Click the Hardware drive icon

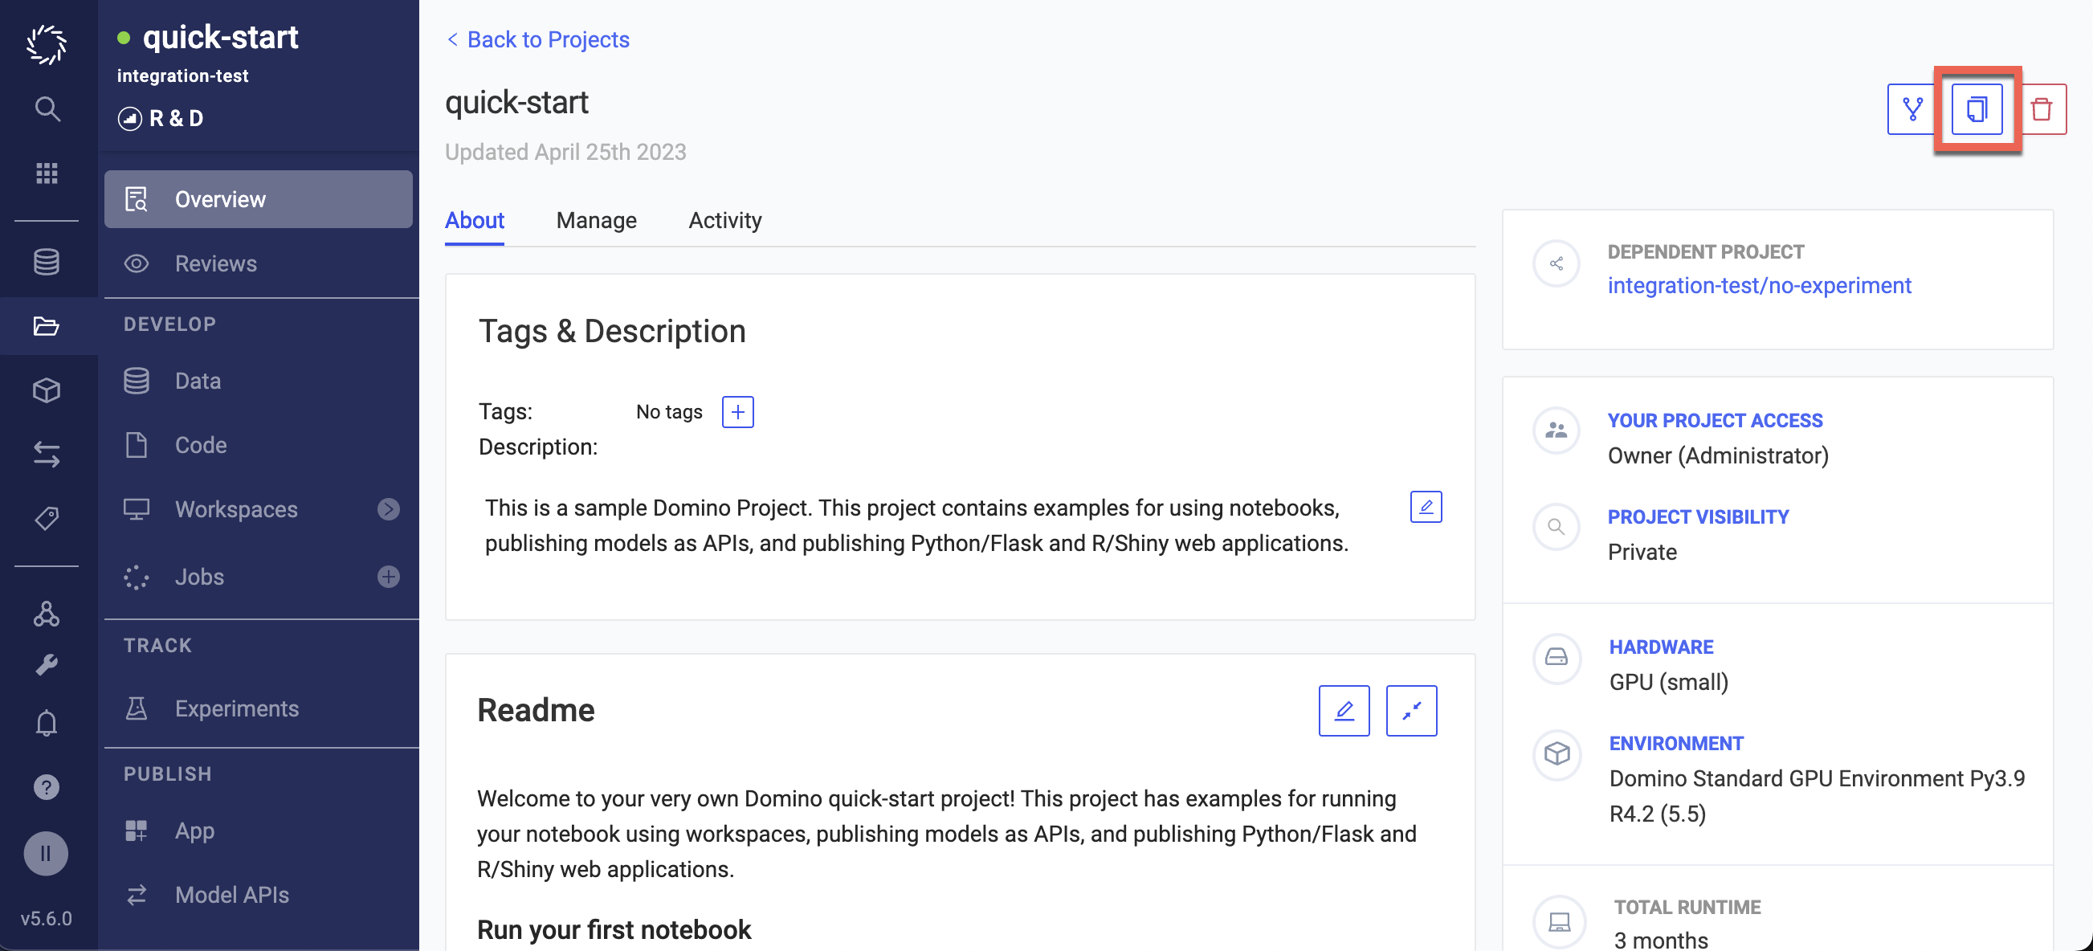(1556, 658)
